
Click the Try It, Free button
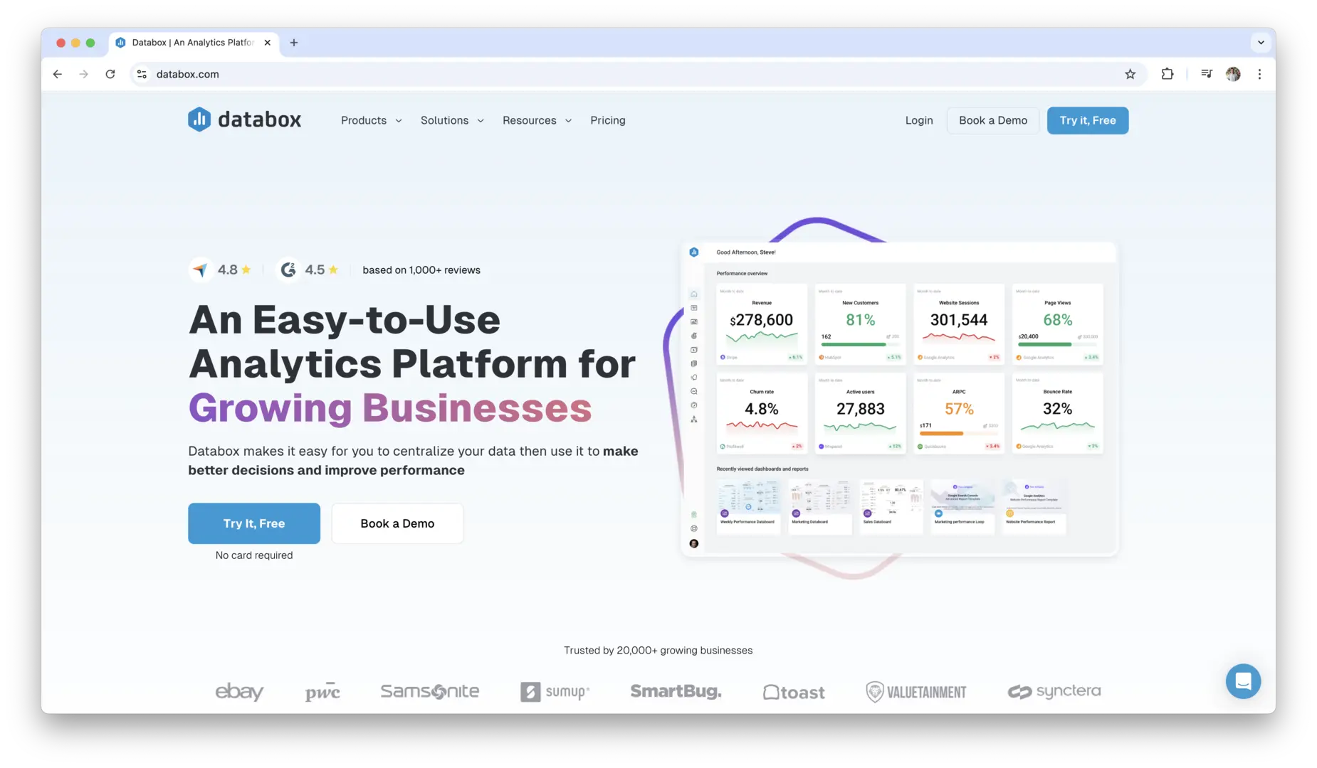pyautogui.click(x=253, y=523)
